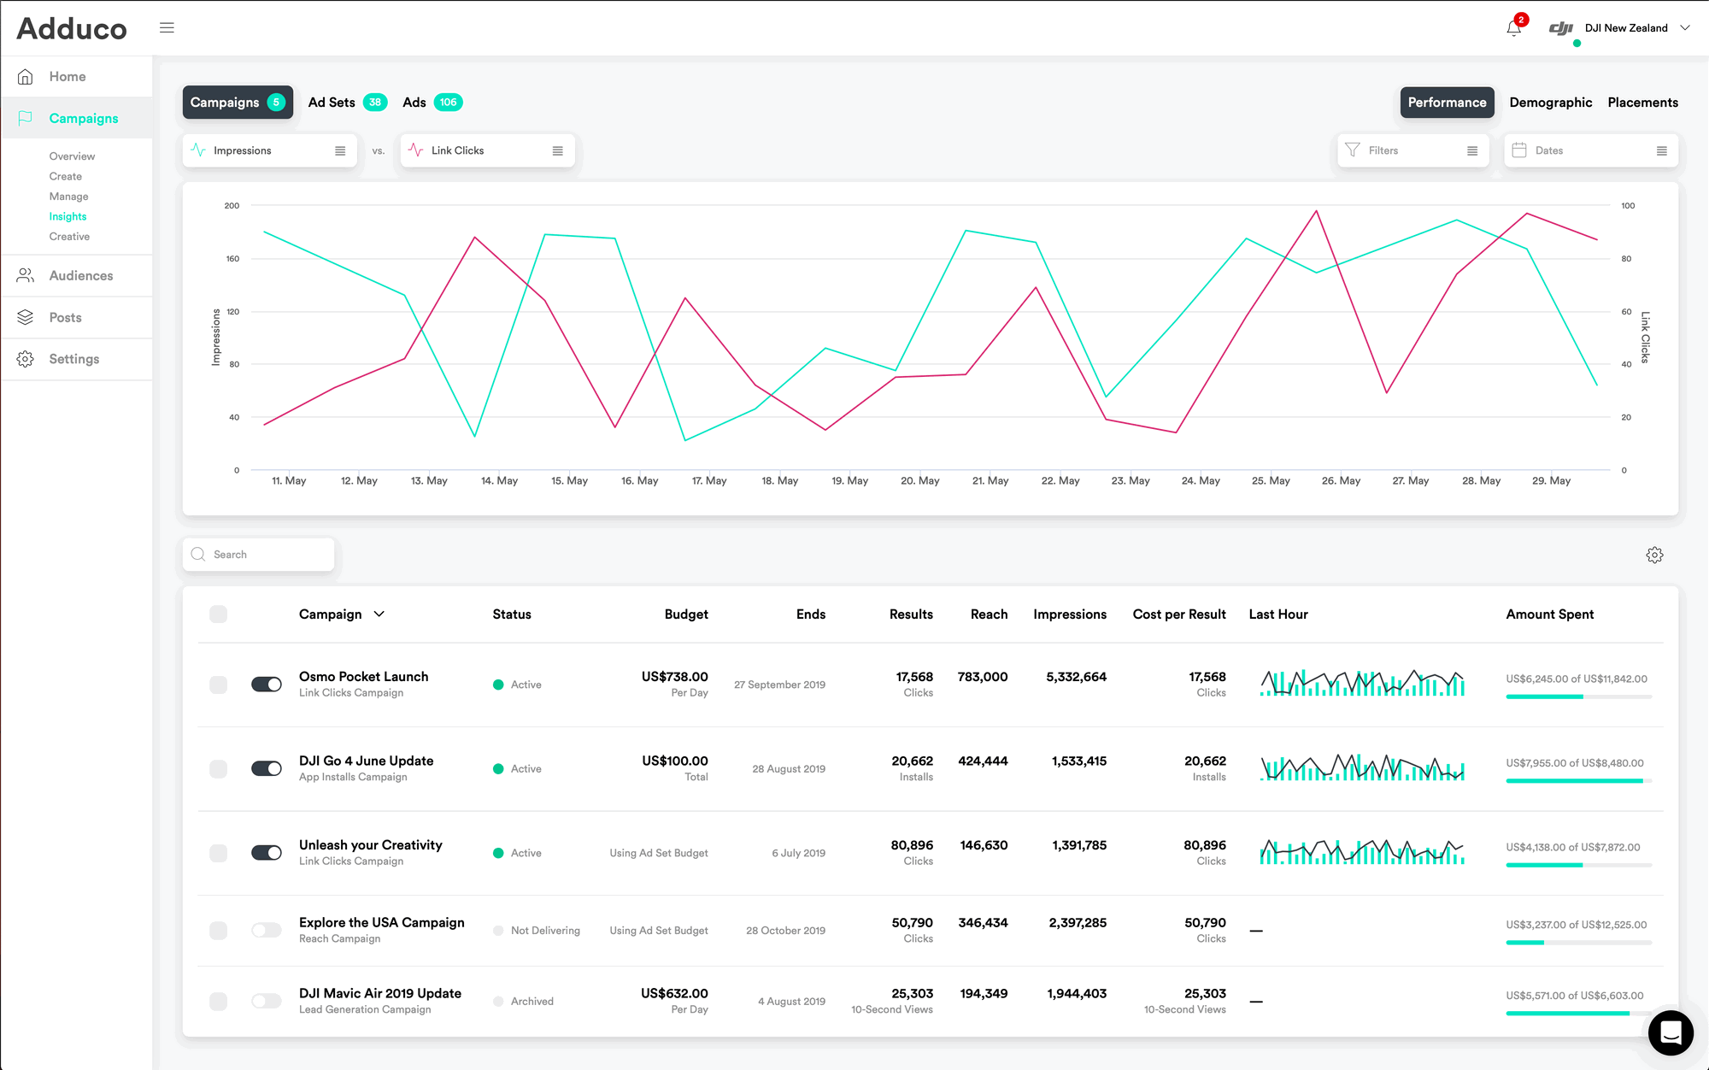1709x1070 pixels.
Task: Switch to the Campaigns tab
Action: 238,103
